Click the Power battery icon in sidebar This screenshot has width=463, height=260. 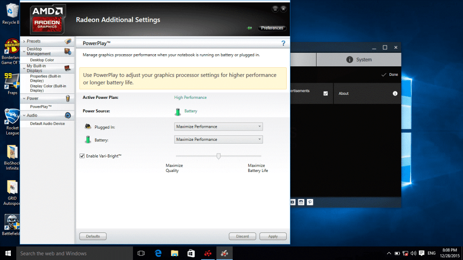(x=68, y=98)
